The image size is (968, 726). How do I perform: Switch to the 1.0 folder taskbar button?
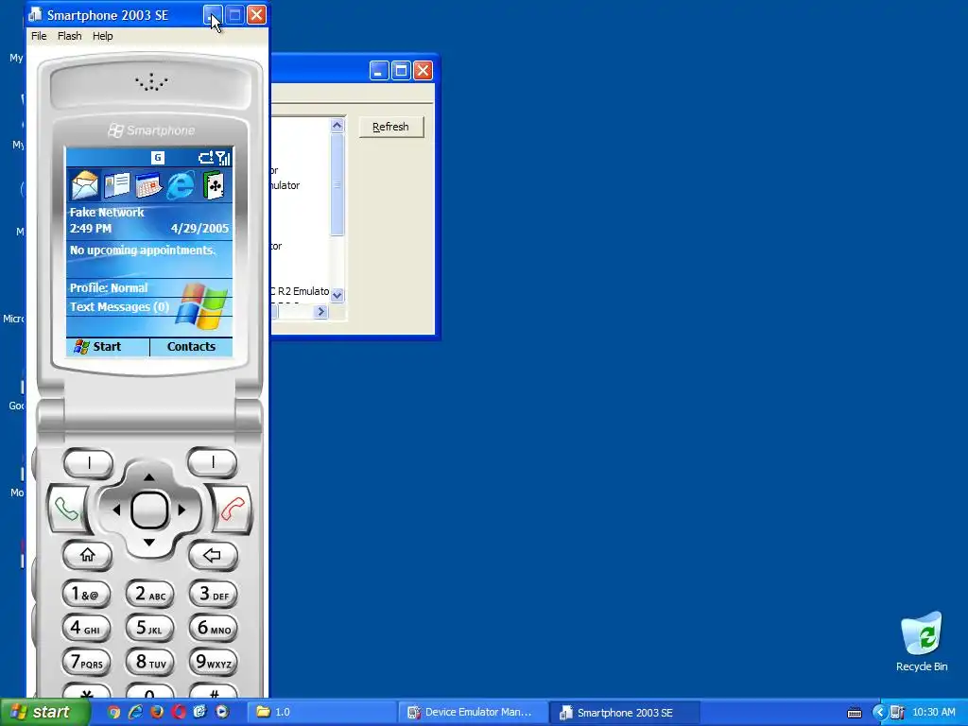tap(321, 712)
